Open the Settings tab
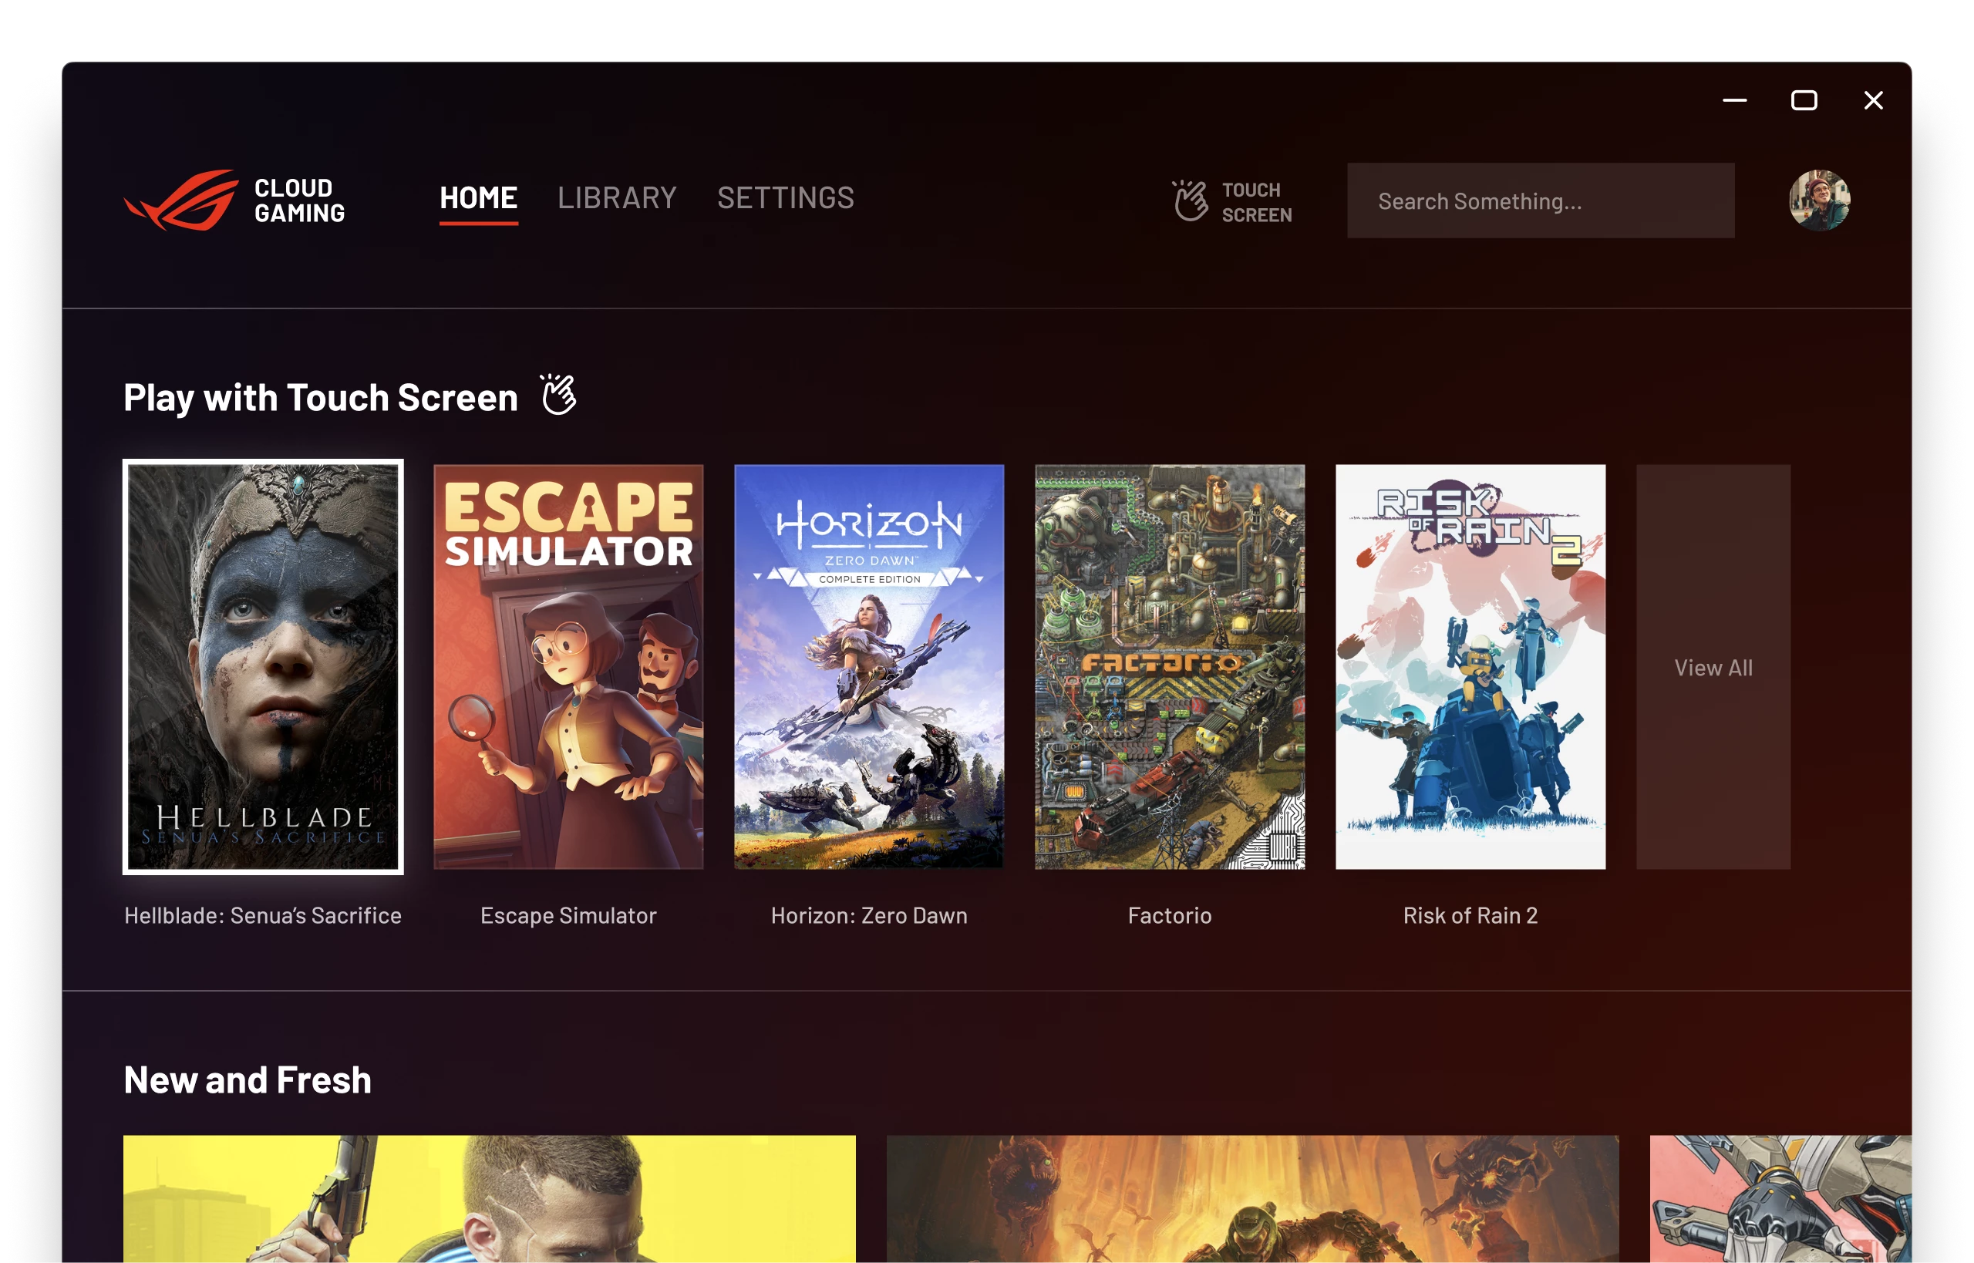Image resolution: width=1974 pixels, height=1263 pixels. pyautogui.click(x=785, y=197)
